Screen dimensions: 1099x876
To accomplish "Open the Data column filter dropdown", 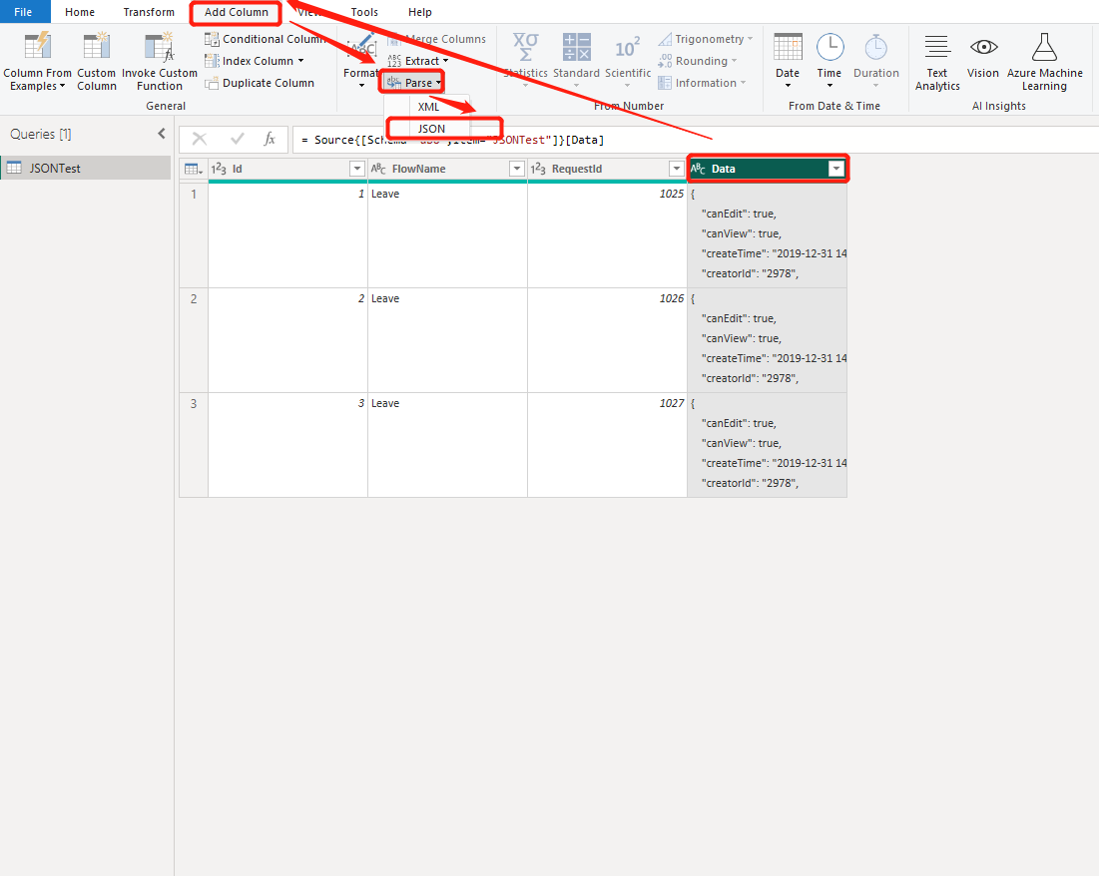I will pos(836,168).
